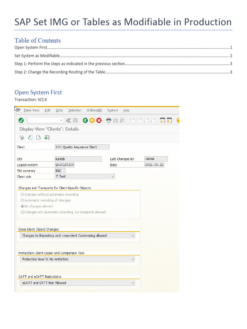Click the 'Quality Assurance Client' description field
This screenshot has height=329, width=247.
tap(86, 147)
